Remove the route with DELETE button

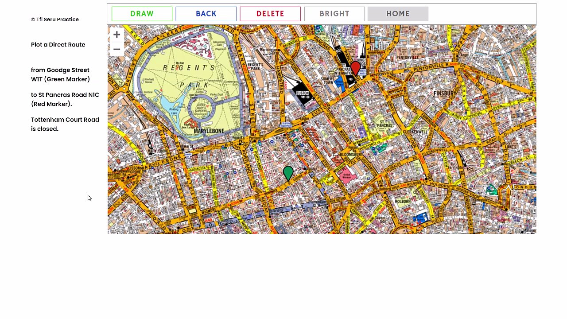pyautogui.click(x=270, y=14)
